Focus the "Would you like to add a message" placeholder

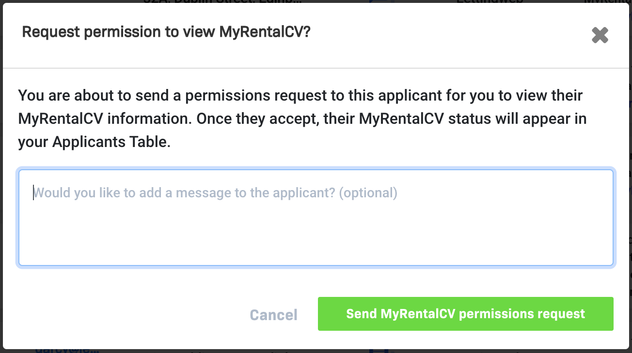tap(215, 193)
